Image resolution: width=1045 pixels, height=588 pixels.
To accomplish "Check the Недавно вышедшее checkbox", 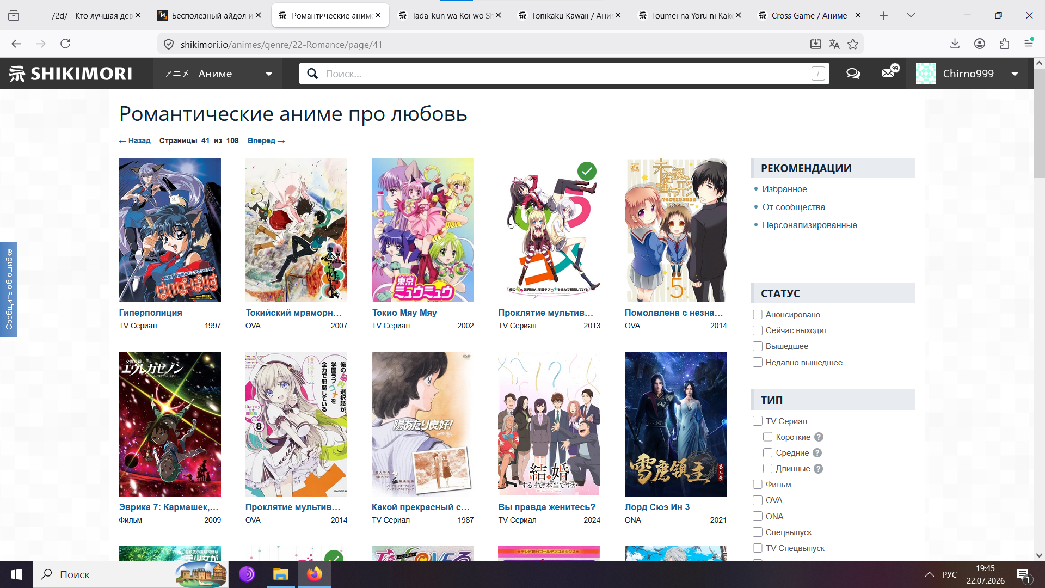I will [757, 363].
